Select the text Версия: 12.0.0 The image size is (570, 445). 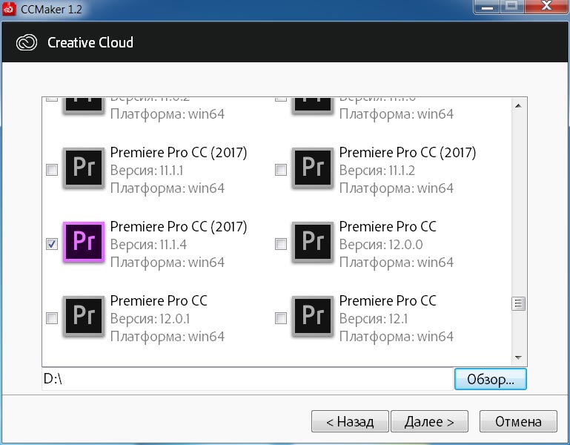pos(381,245)
